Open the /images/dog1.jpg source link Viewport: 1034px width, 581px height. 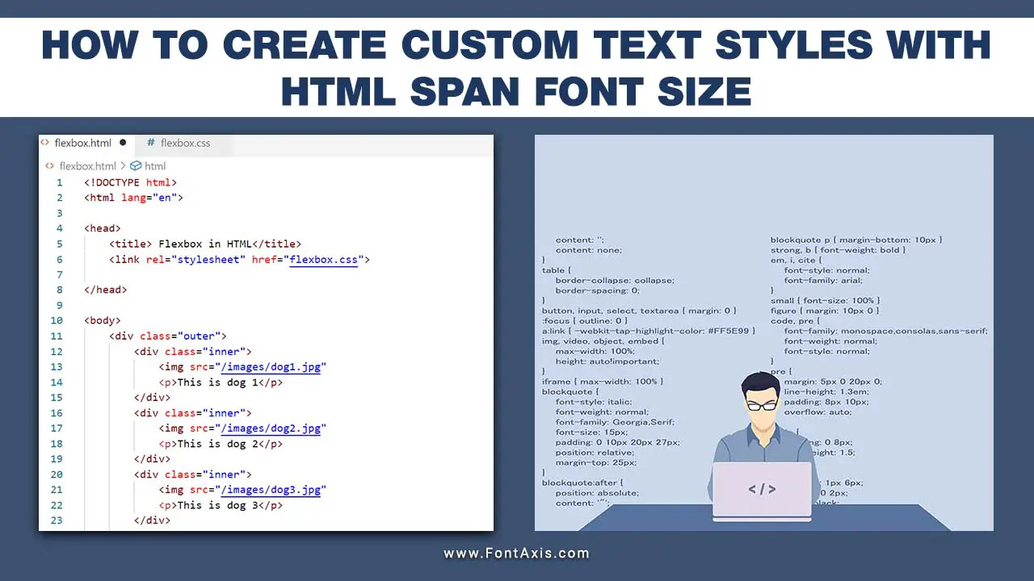(x=271, y=367)
